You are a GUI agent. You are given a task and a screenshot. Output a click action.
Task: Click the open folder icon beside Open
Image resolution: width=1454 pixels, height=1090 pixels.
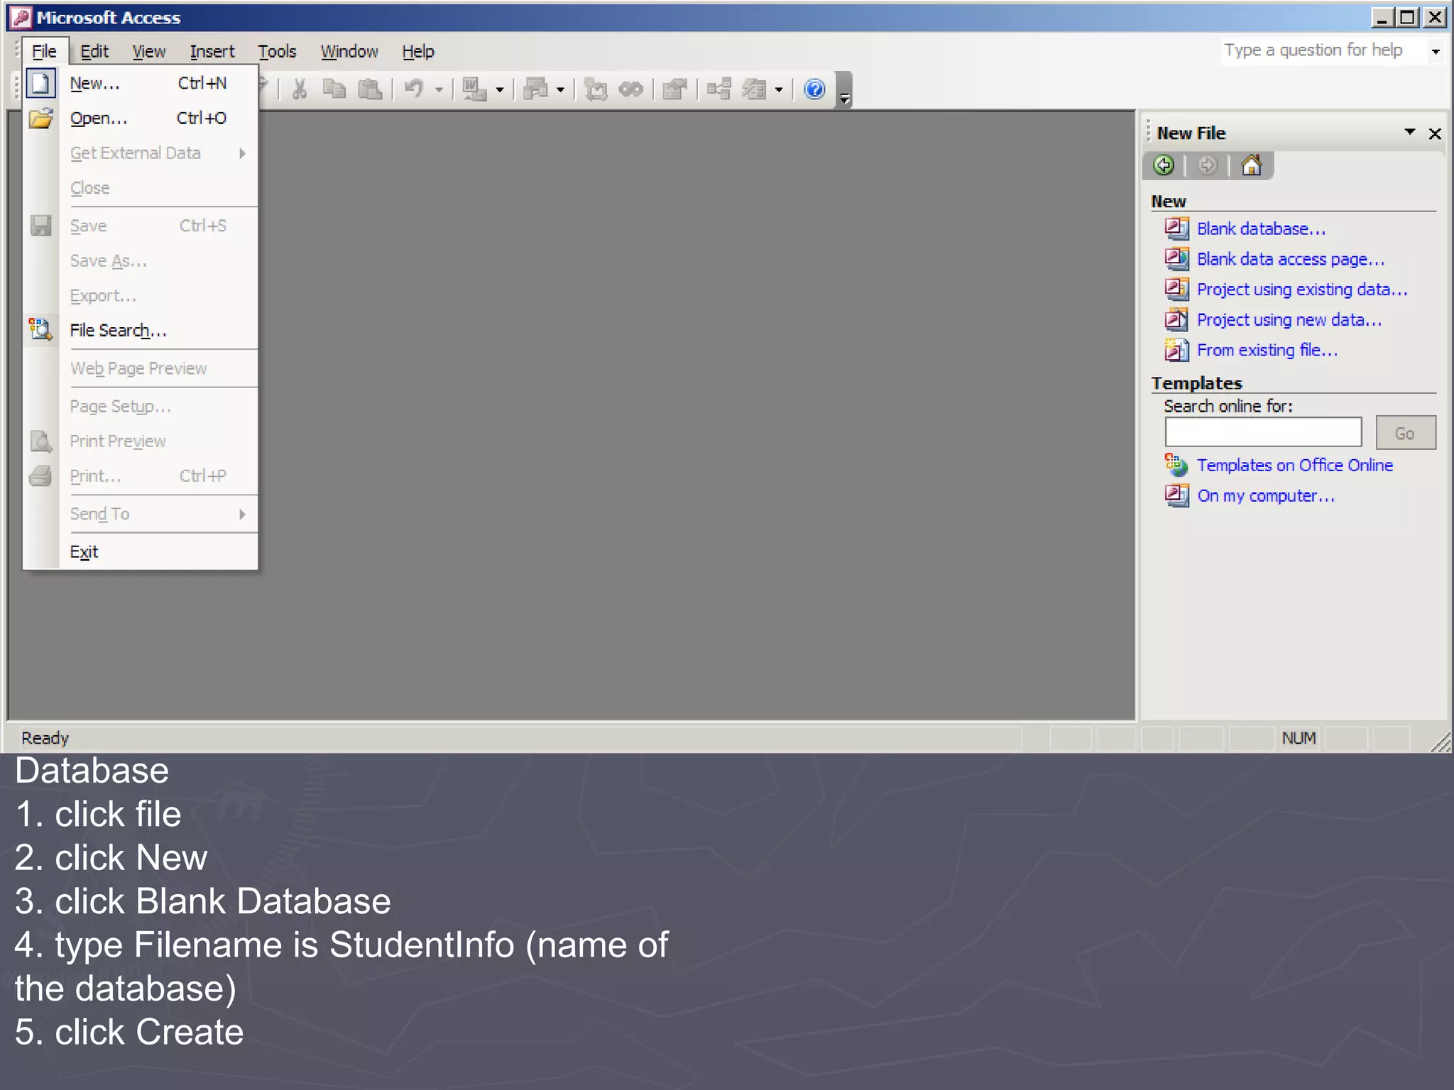pos(41,119)
